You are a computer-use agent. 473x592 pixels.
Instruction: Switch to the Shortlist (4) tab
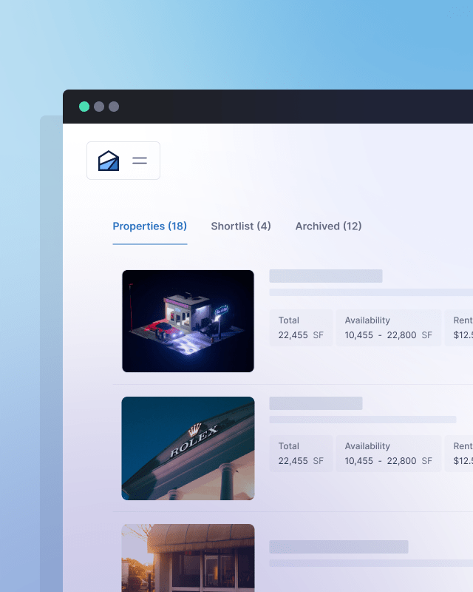tap(241, 226)
